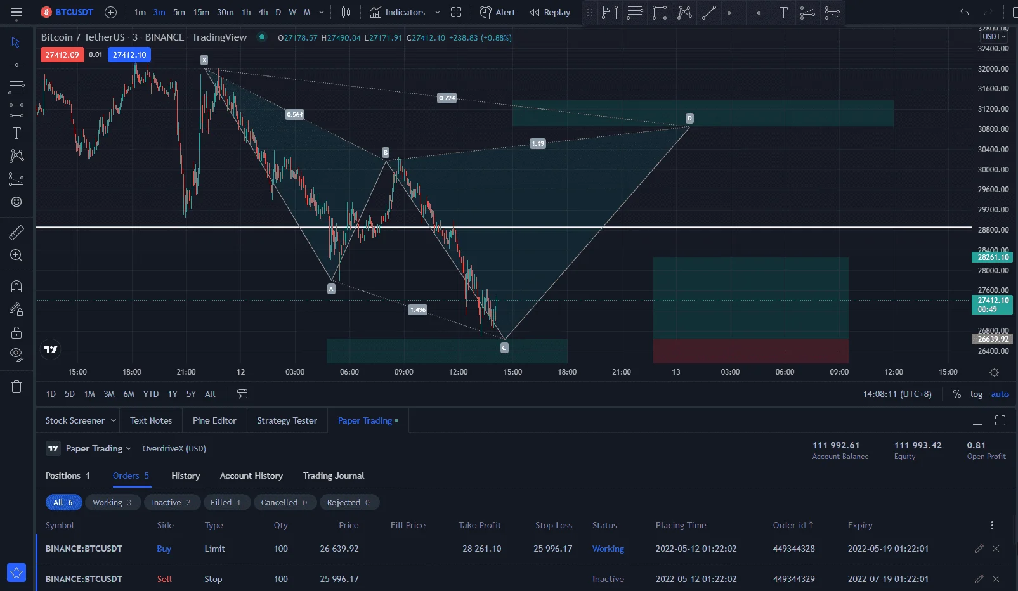Switch to History tab

coord(185,476)
